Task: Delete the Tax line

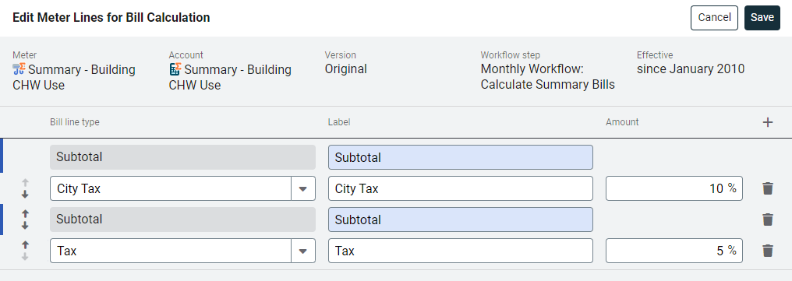Action: point(768,251)
